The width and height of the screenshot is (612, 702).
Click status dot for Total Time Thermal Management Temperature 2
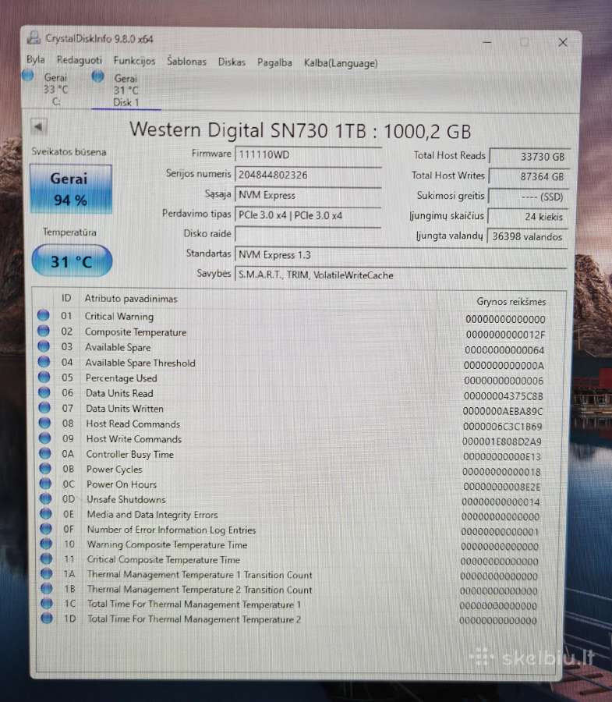tap(47, 619)
